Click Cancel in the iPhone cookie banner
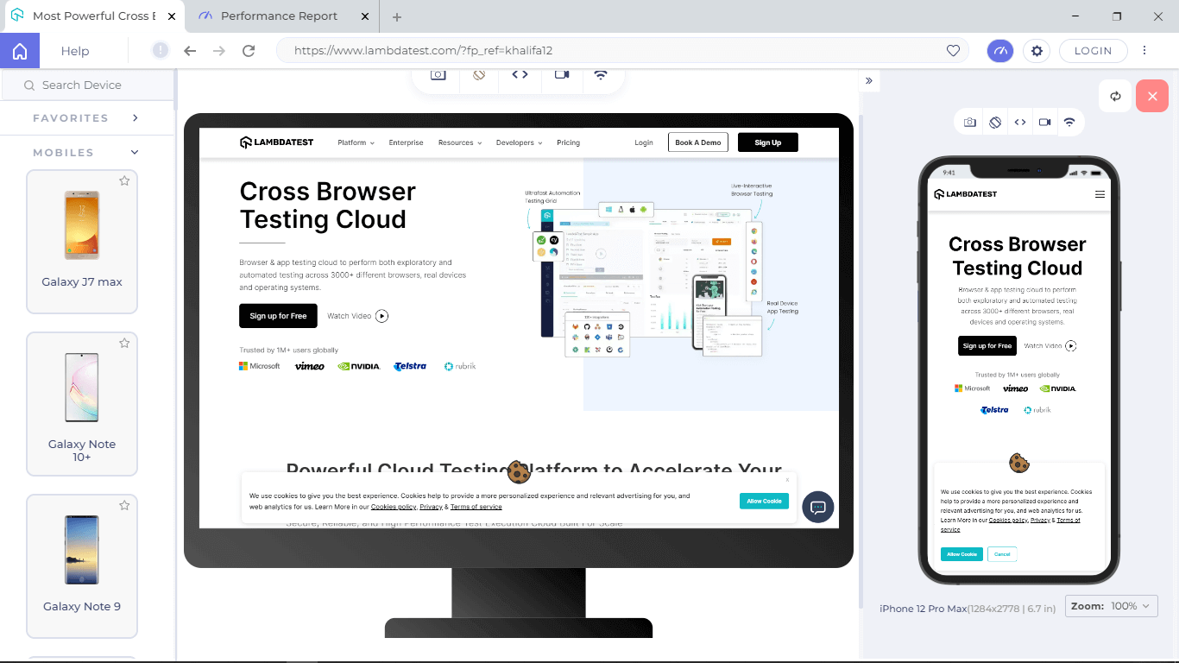 coord(1002,554)
